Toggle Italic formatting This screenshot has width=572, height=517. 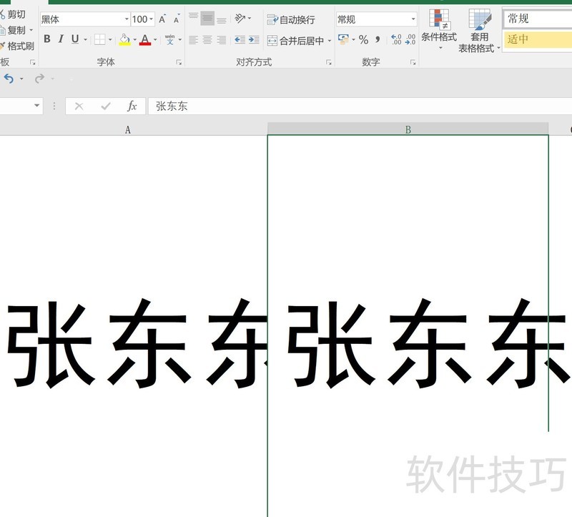(61, 39)
